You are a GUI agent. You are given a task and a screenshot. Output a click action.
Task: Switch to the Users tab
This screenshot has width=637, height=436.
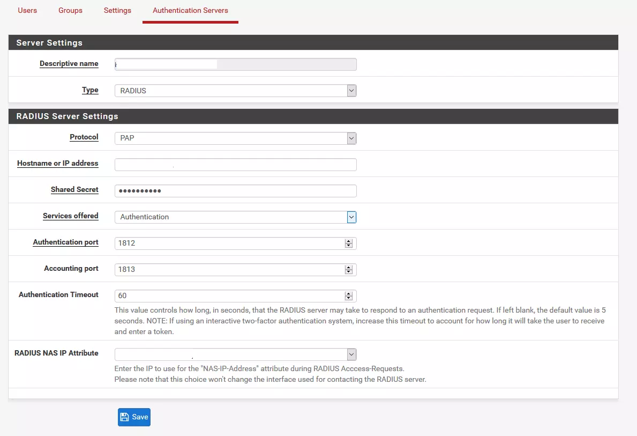(27, 10)
